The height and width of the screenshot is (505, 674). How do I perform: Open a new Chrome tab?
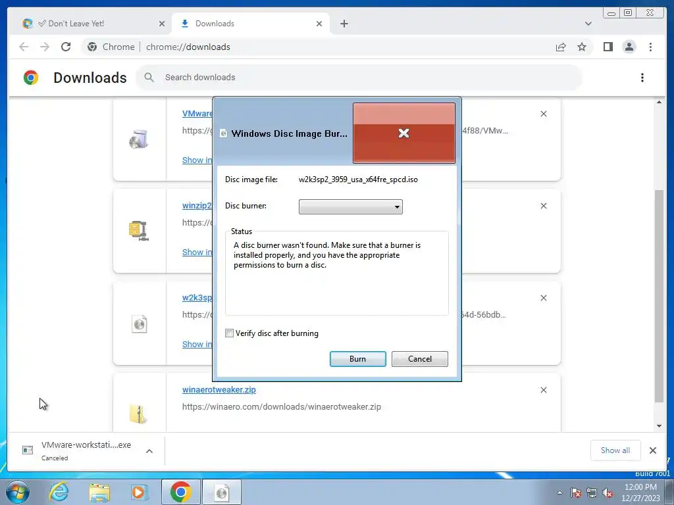(x=344, y=24)
